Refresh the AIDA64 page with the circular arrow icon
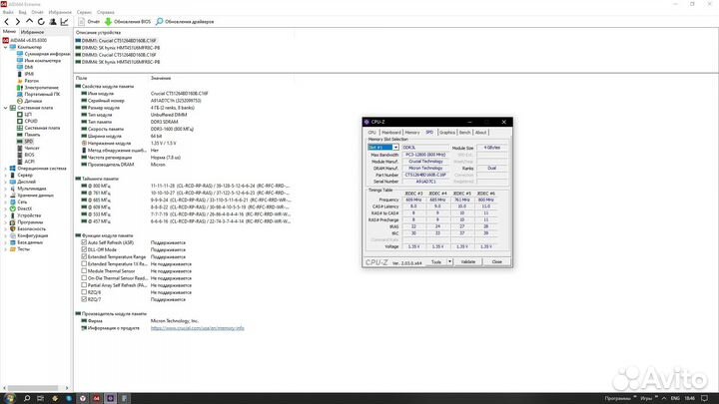The height and width of the screenshot is (404, 719). [41, 22]
